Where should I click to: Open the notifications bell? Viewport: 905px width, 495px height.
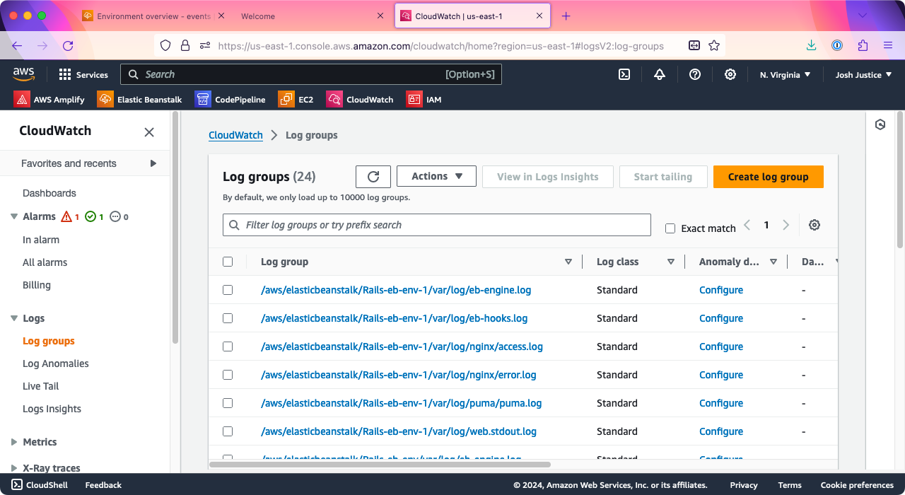click(660, 74)
